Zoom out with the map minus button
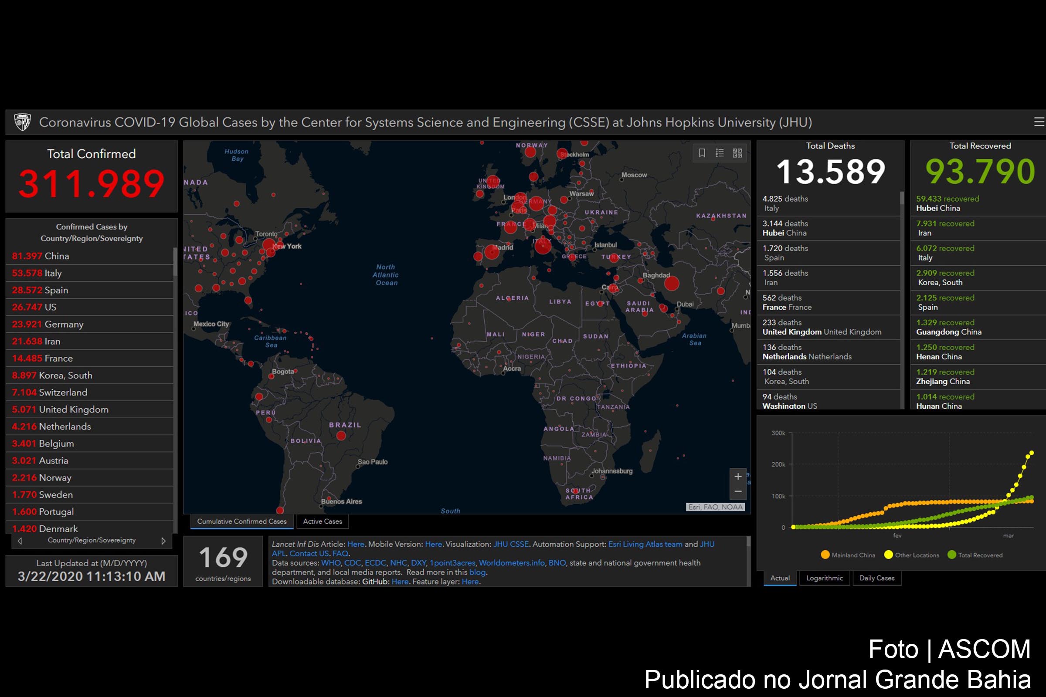The height and width of the screenshot is (697, 1046). tap(738, 491)
